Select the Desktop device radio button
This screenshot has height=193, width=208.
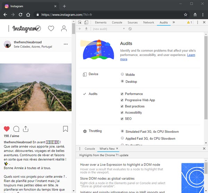[122, 81]
